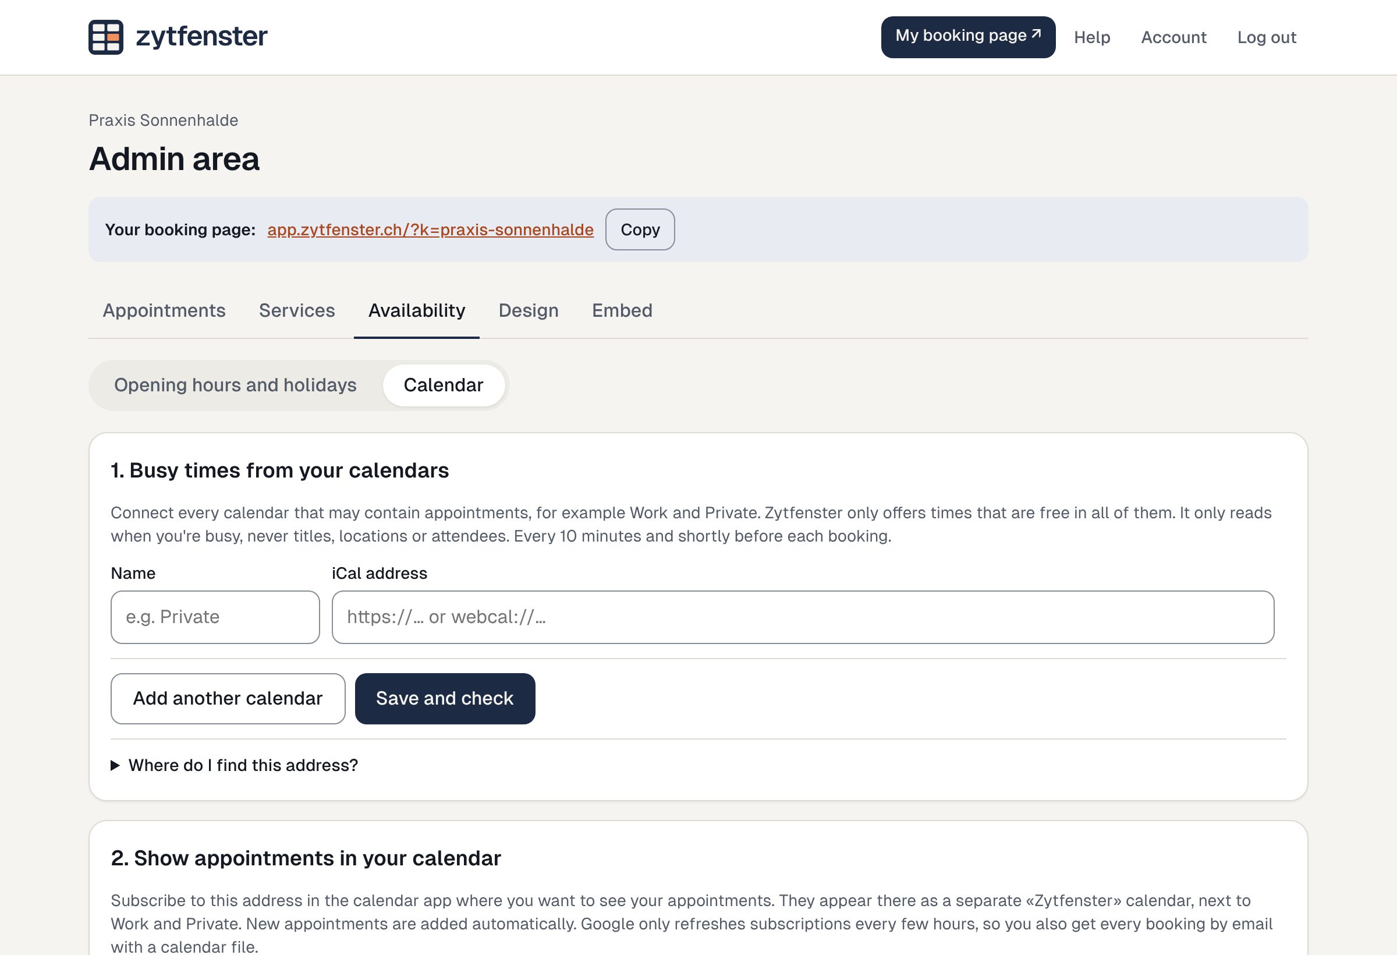Expand Where do I find this address?
Viewport: 1397px width, 955px height.
click(235, 766)
